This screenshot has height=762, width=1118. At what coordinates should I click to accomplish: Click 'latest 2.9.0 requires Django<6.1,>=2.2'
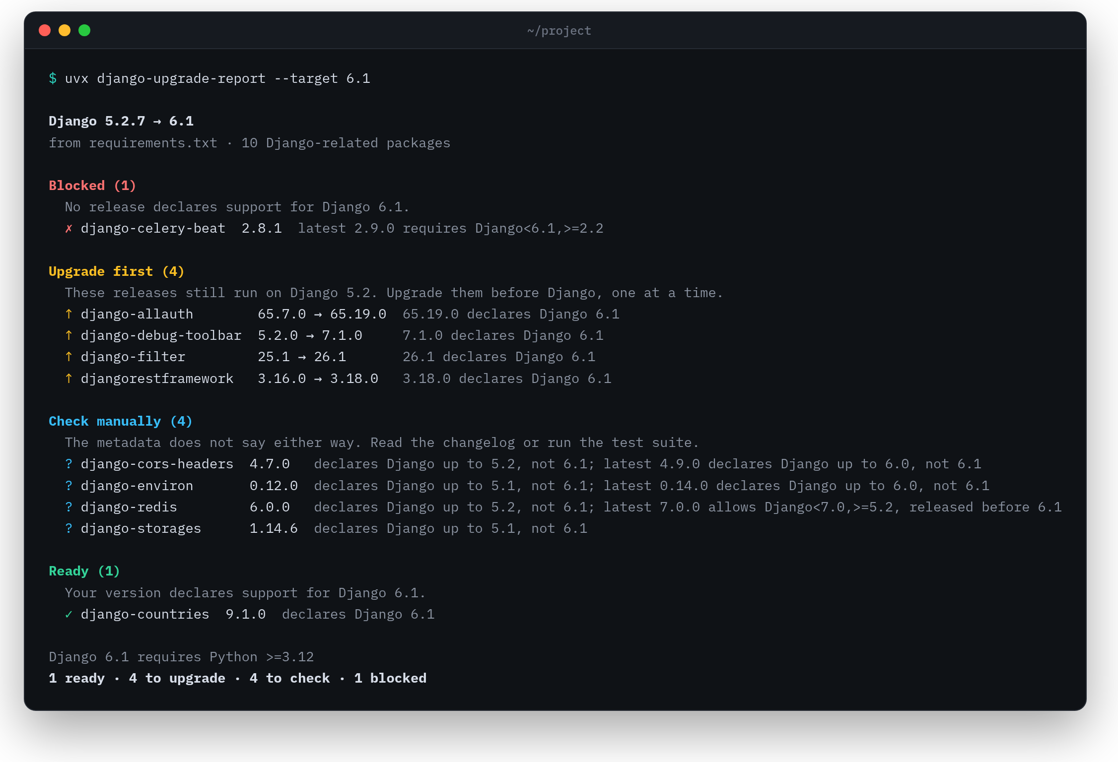point(451,228)
